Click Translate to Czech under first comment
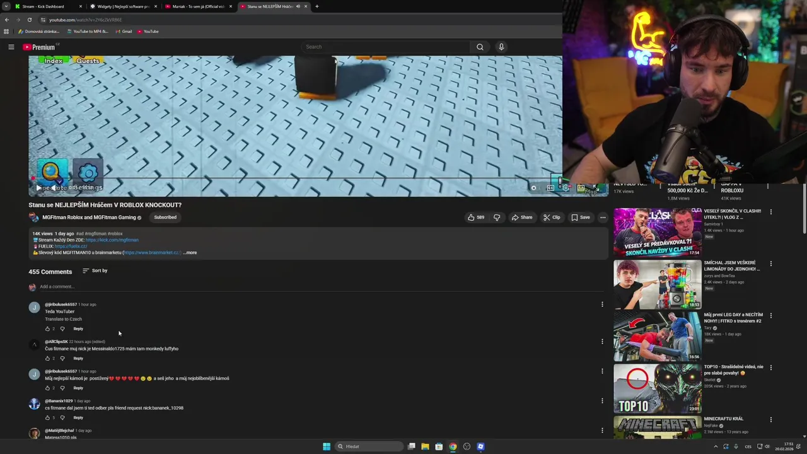 tap(63, 319)
